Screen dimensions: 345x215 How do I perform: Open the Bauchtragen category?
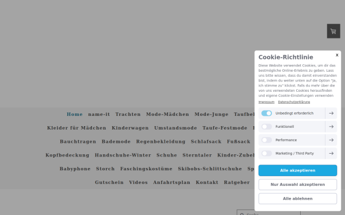pyautogui.click(x=78, y=142)
